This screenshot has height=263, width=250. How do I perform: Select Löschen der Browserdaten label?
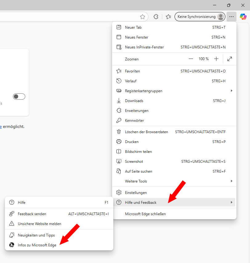pos(146,132)
